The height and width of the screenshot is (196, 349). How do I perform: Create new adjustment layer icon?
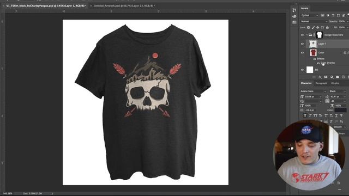332,77
